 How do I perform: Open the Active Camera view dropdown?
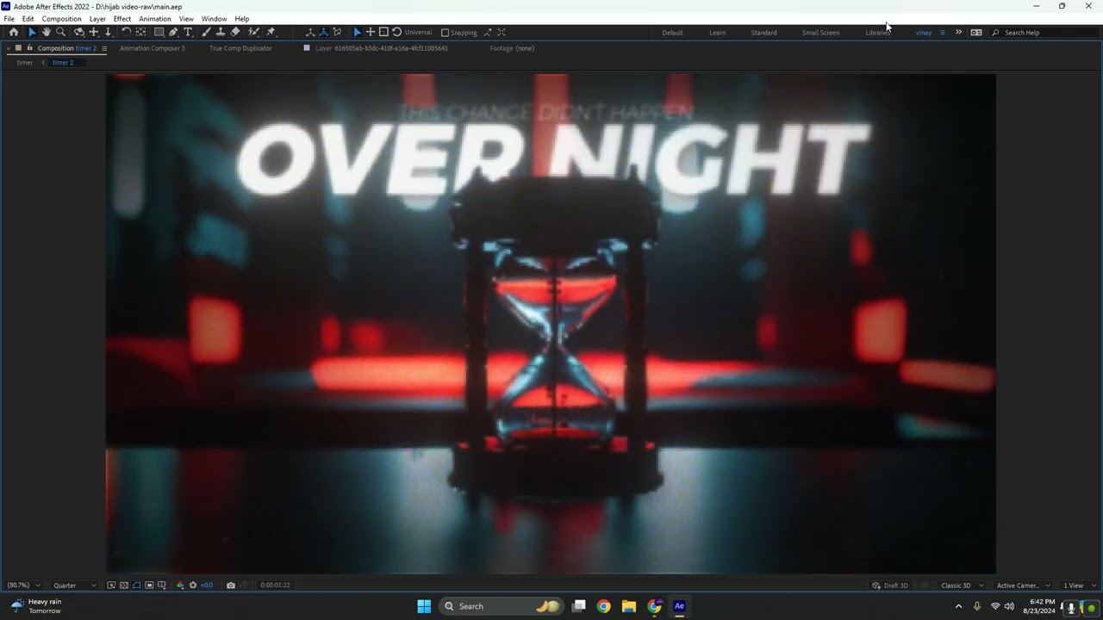(x=1023, y=586)
